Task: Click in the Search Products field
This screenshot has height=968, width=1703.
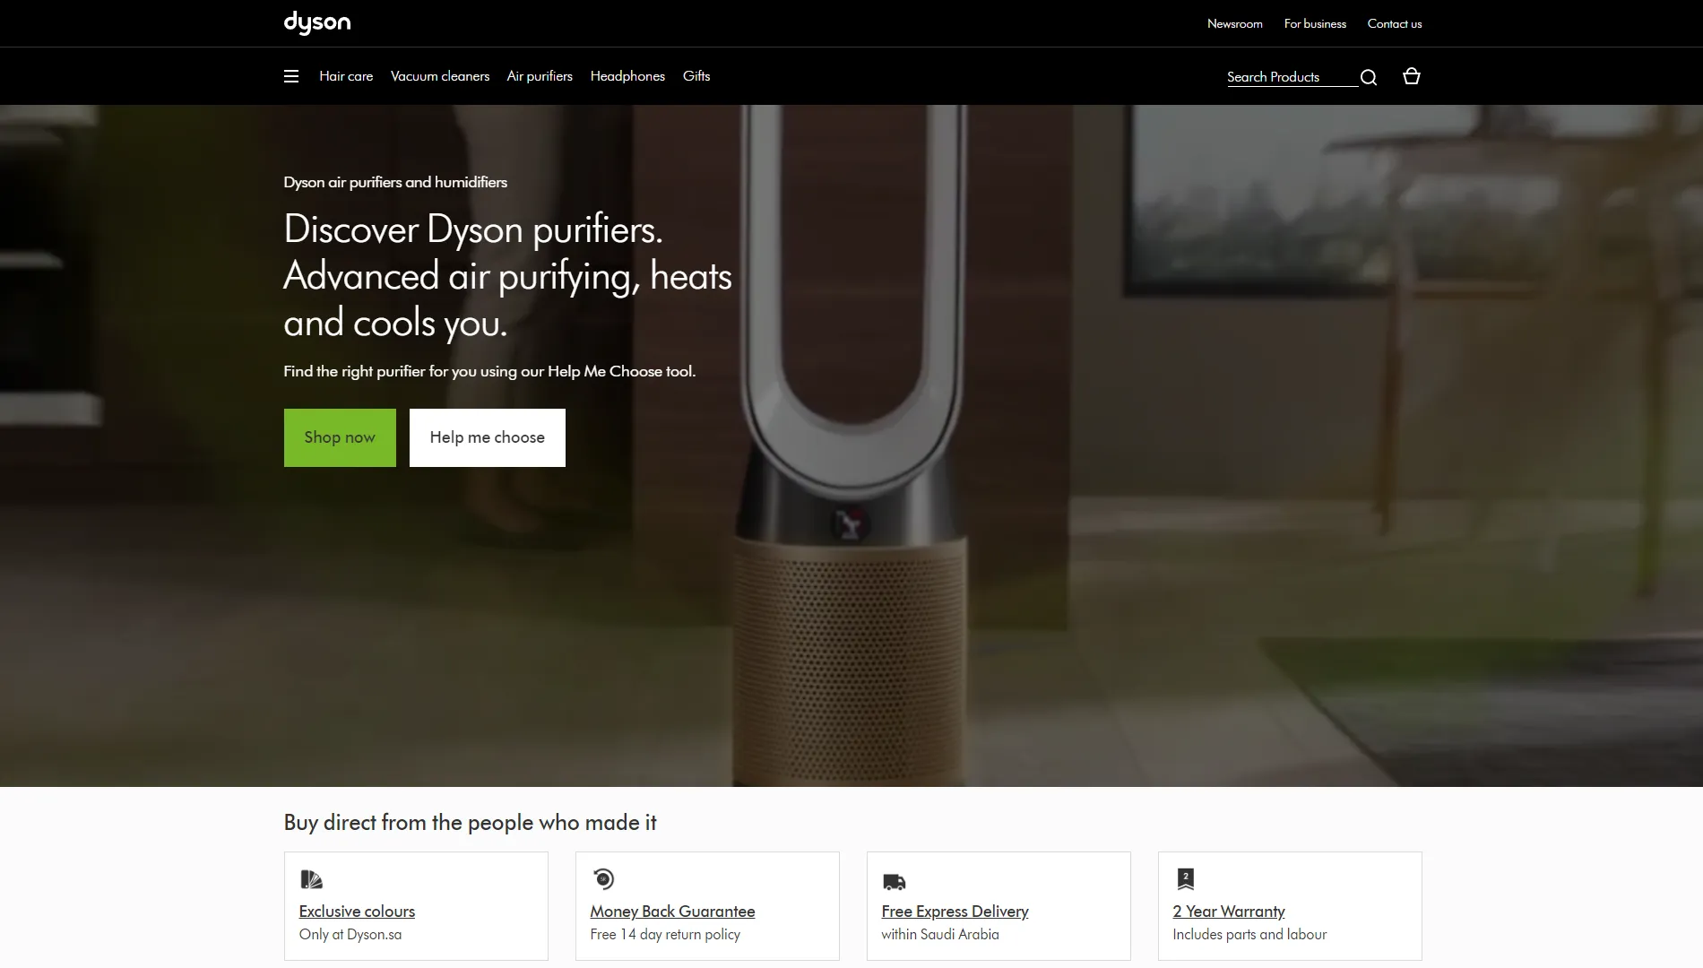Action: 1292,77
